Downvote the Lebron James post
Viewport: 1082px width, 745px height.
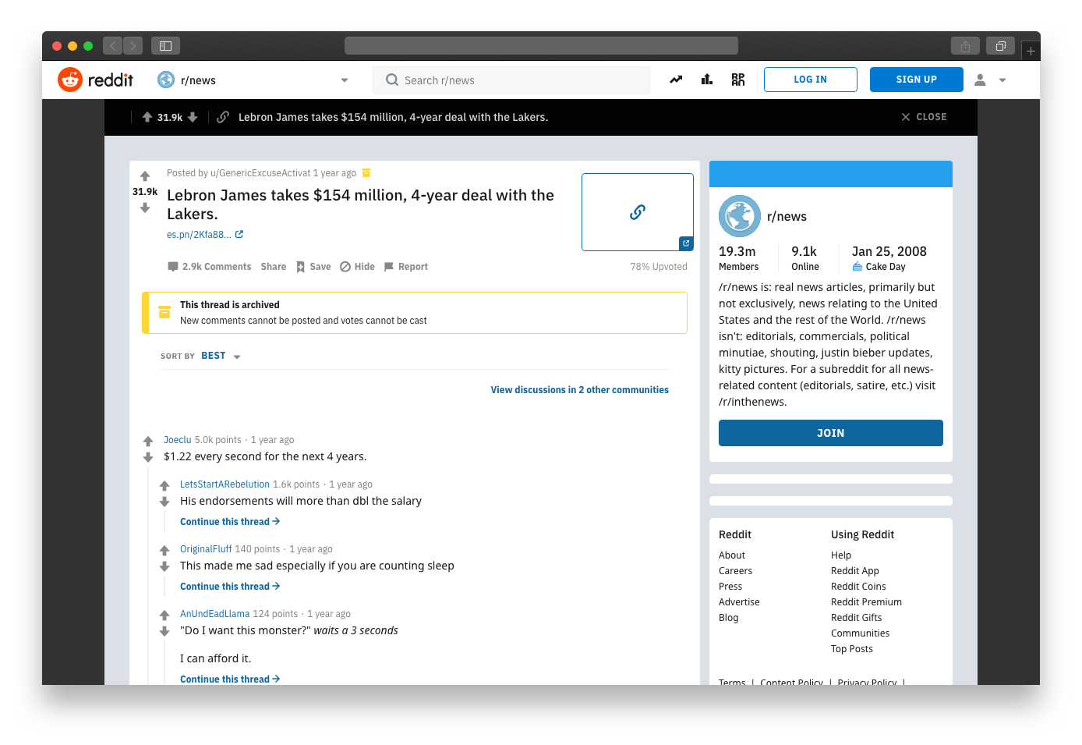point(145,208)
